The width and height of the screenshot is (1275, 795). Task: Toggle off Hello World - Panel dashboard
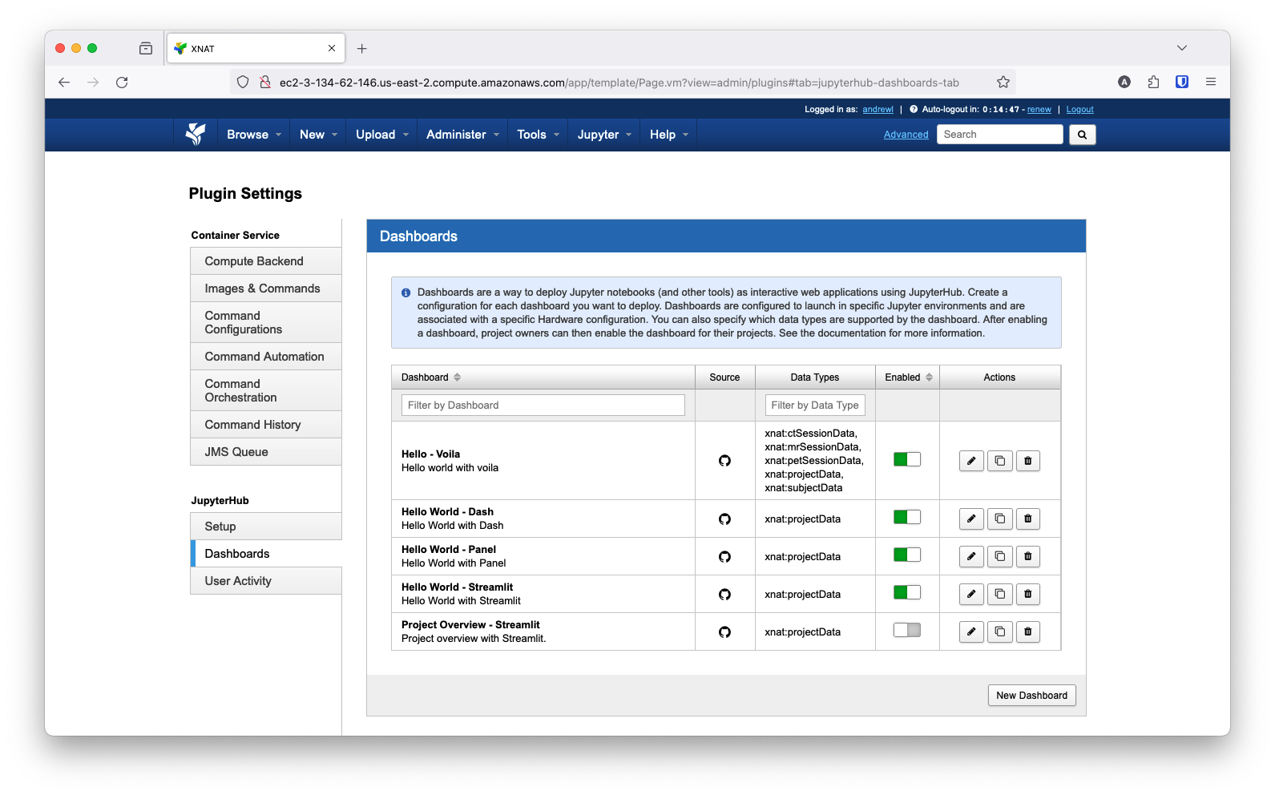[x=906, y=555]
